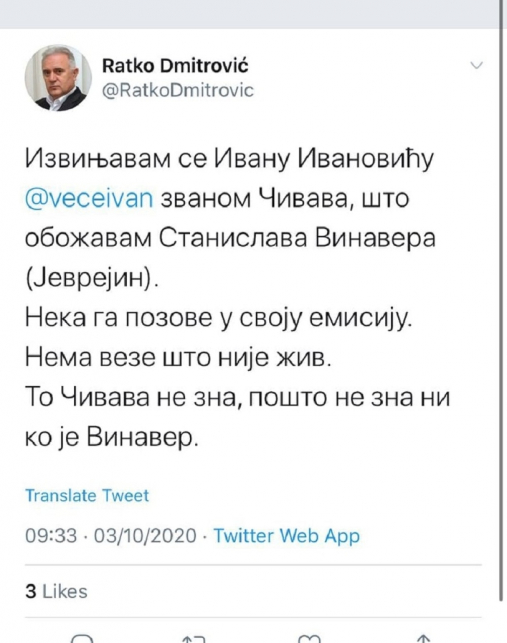
Task: Click the handle @RatkoDmitrovic
Action: coord(178,89)
